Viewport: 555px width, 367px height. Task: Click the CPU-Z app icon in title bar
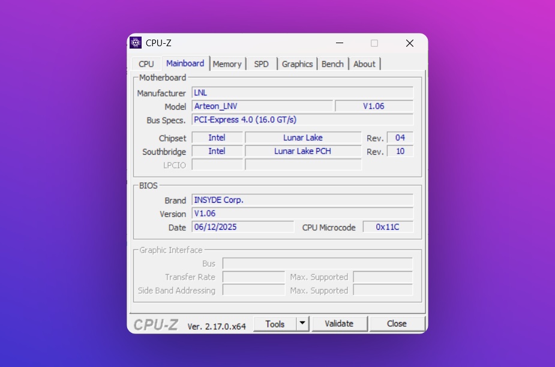point(136,43)
